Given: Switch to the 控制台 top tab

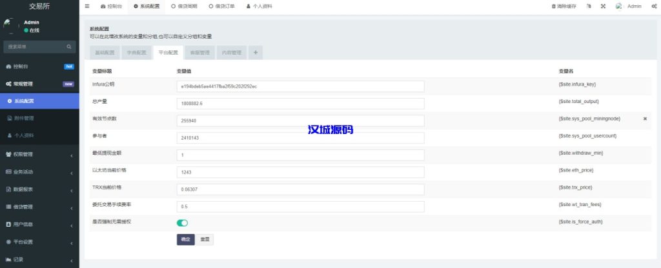Looking at the screenshot, I should coord(111,6).
